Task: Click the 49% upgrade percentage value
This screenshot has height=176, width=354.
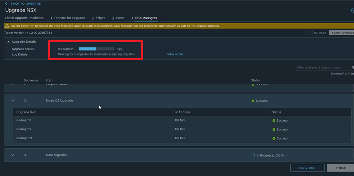Action: point(120,49)
